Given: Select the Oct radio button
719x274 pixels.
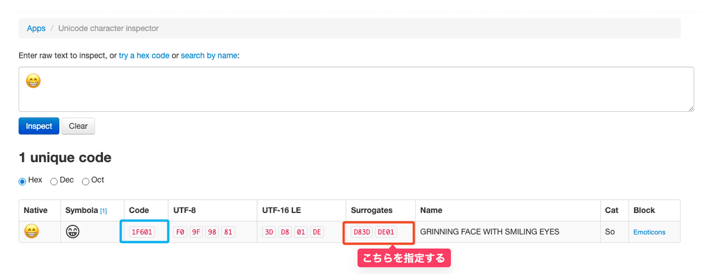Looking at the screenshot, I should click(86, 181).
